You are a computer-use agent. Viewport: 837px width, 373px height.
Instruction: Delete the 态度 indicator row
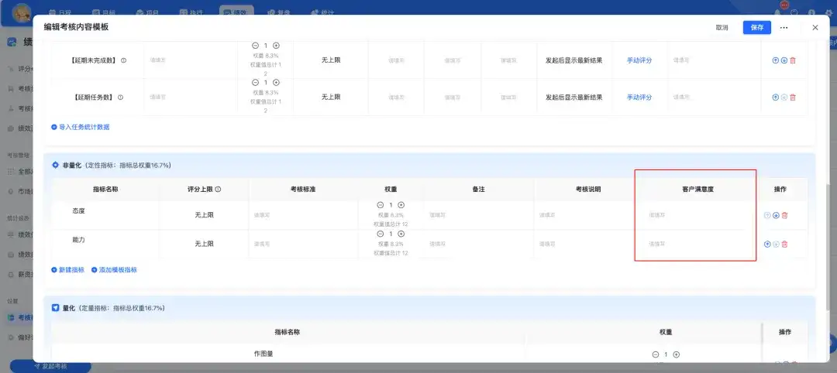coord(784,215)
